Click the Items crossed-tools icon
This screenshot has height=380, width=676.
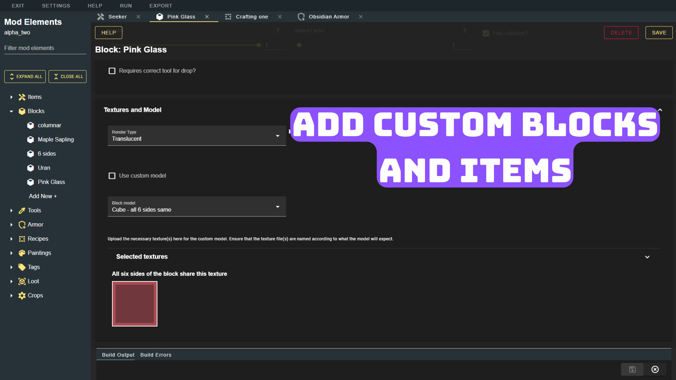point(21,97)
